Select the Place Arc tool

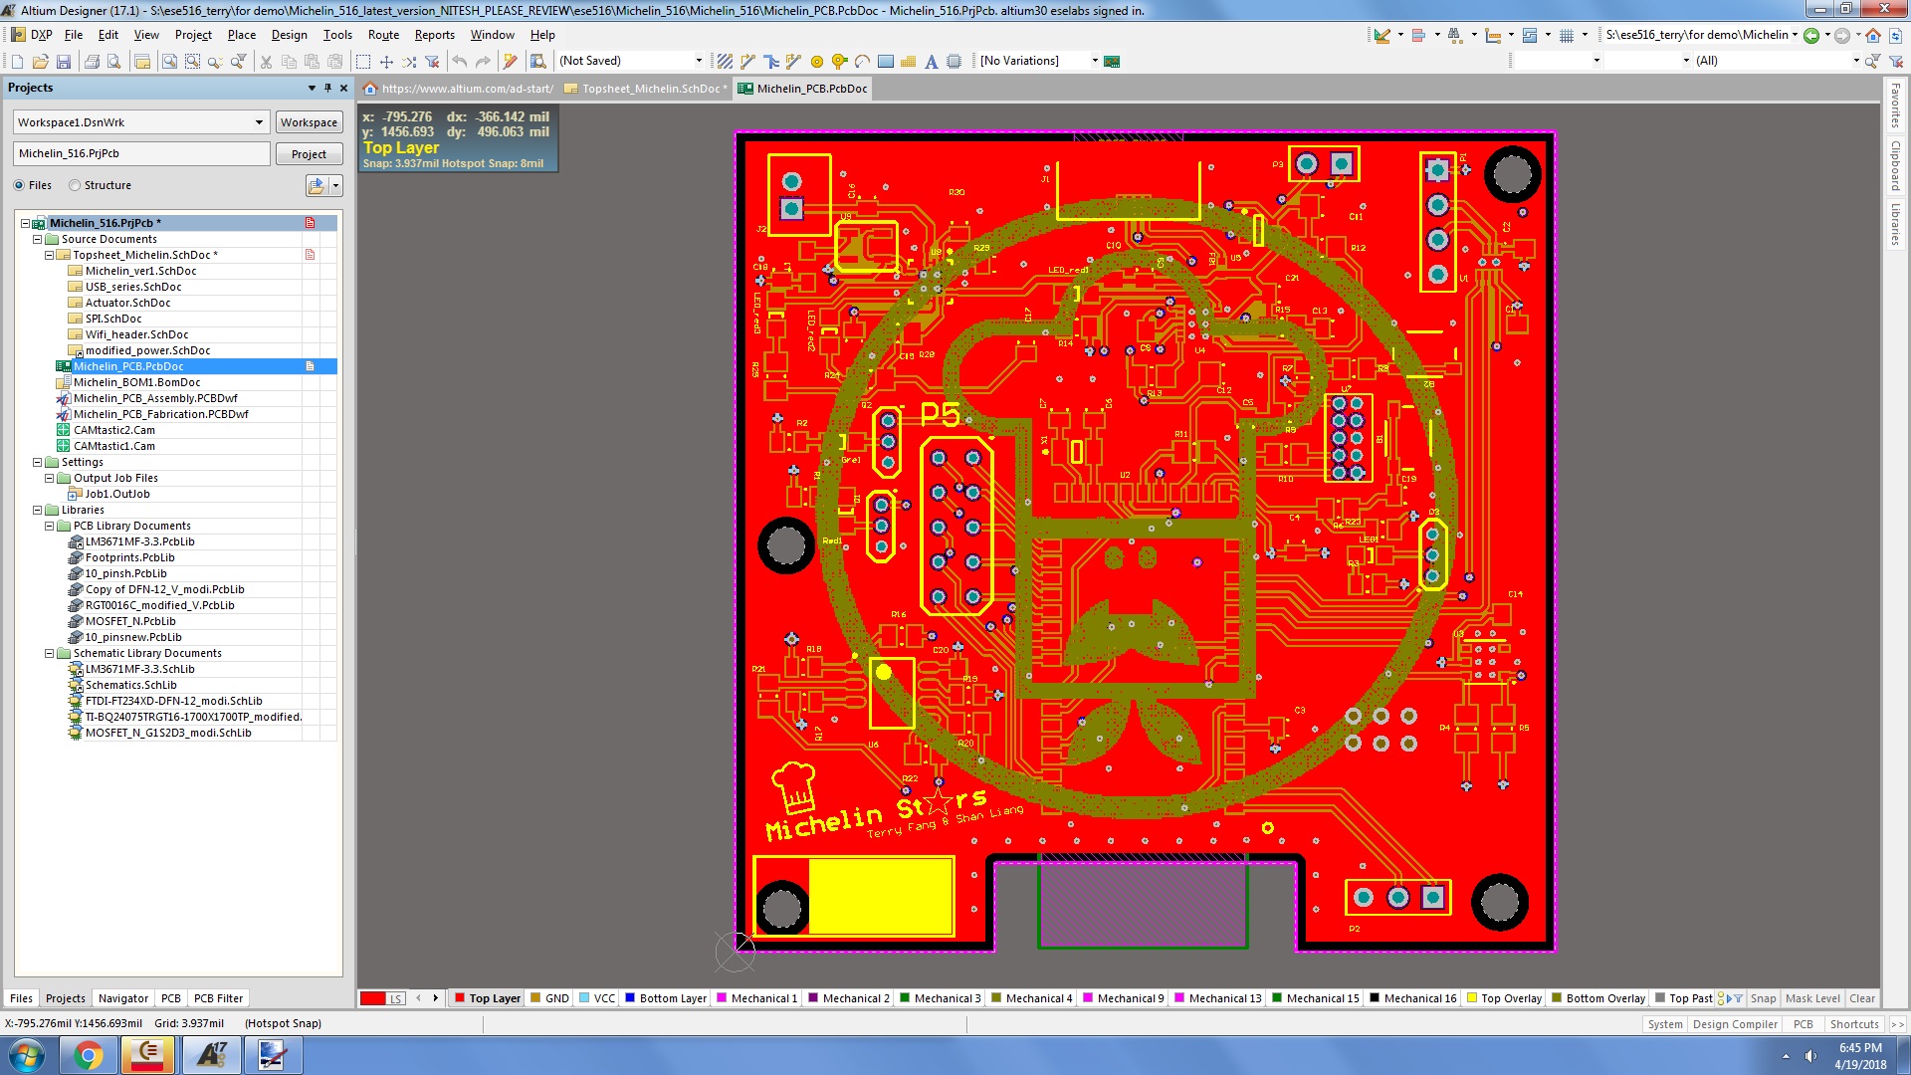(x=862, y=62)
